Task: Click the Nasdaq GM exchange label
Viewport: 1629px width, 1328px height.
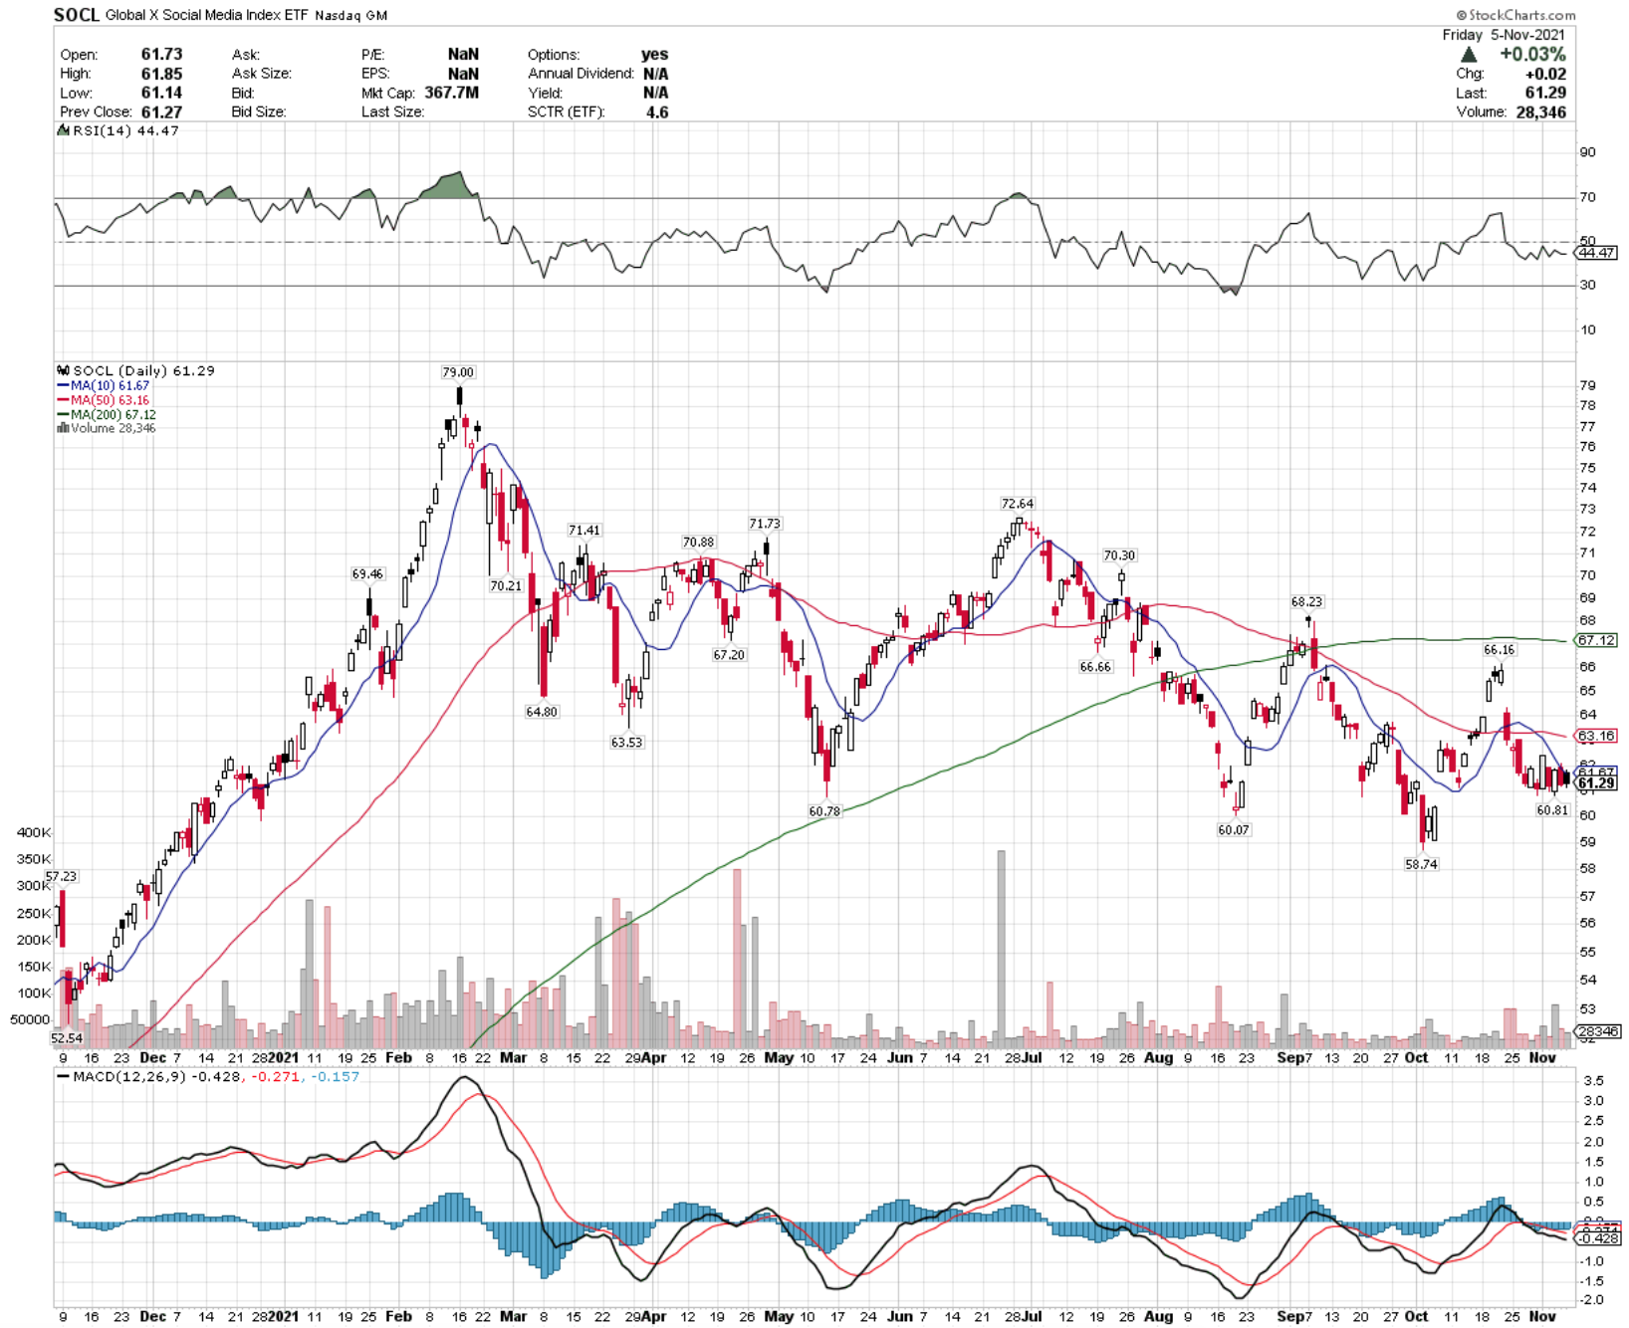Action: click(x=351, y=15)
